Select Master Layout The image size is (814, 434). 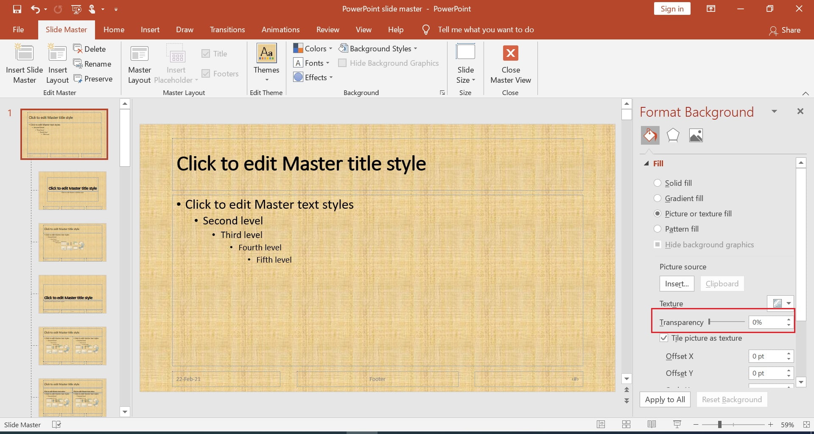click(139, 63)
